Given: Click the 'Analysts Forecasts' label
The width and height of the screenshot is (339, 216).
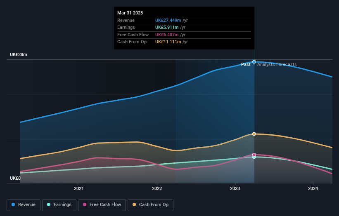Looking at the screenshot, I should [x=277, y=65].
